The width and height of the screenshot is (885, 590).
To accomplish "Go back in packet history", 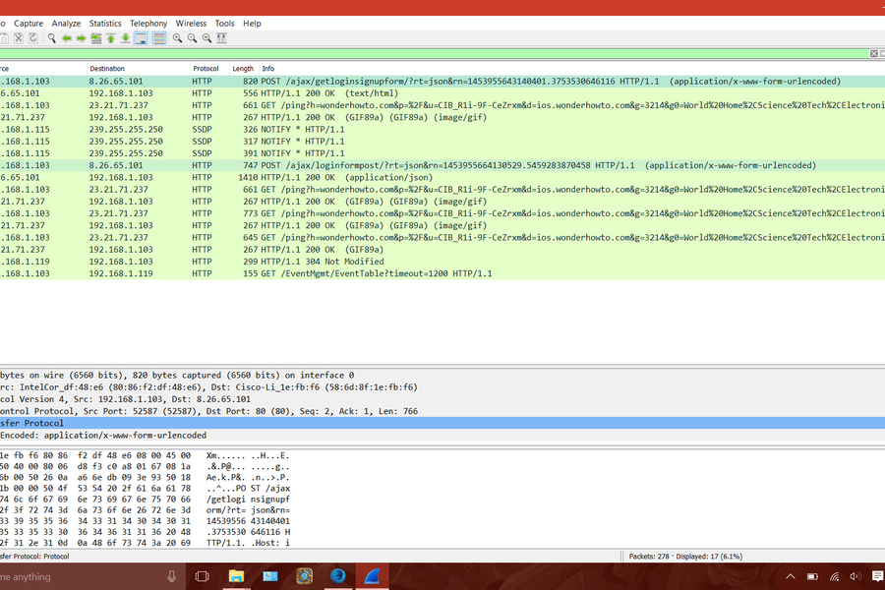I will (x=67, y=37).
